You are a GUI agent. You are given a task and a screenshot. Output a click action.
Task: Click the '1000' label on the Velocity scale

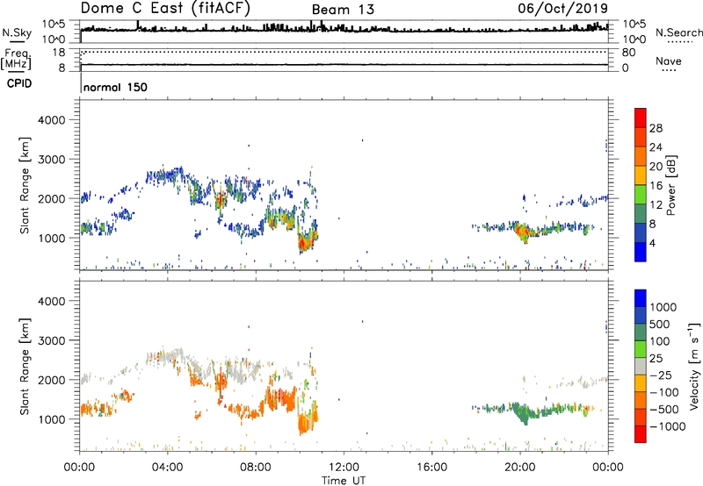[x=663, y=307]
